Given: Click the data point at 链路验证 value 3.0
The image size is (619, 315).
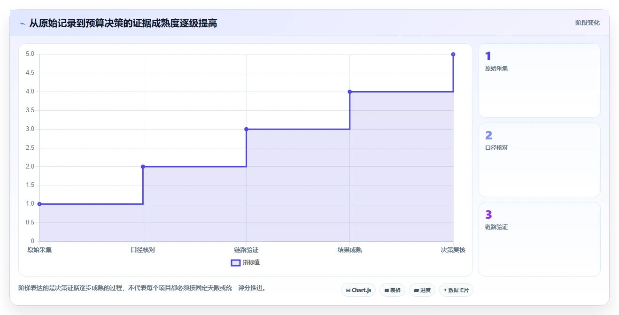Looking at the screenshot, I should point(246,129).
